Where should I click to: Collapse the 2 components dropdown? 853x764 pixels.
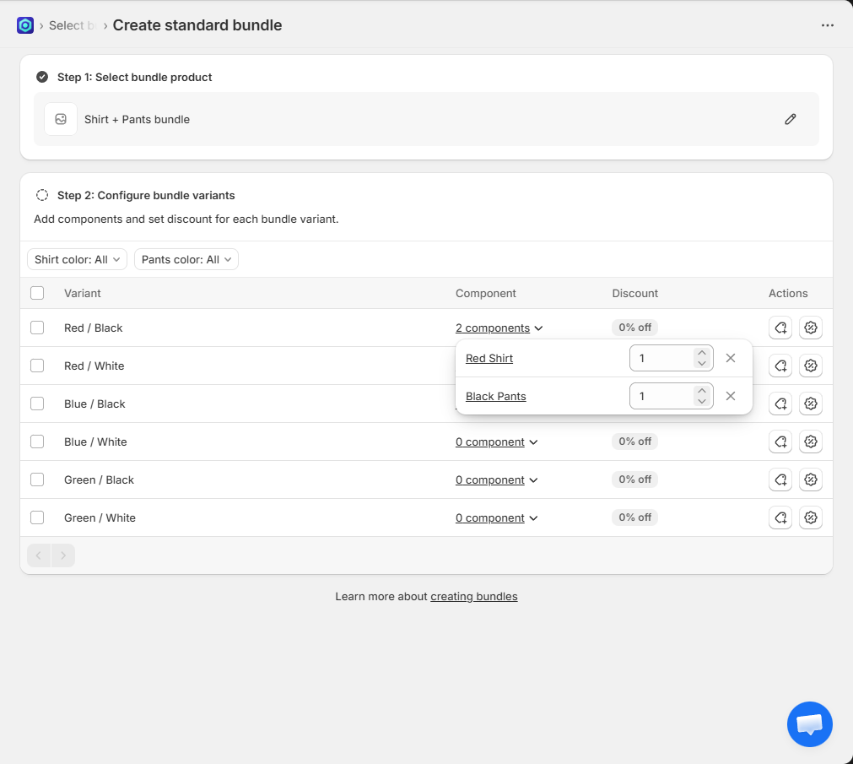point(499,328)
